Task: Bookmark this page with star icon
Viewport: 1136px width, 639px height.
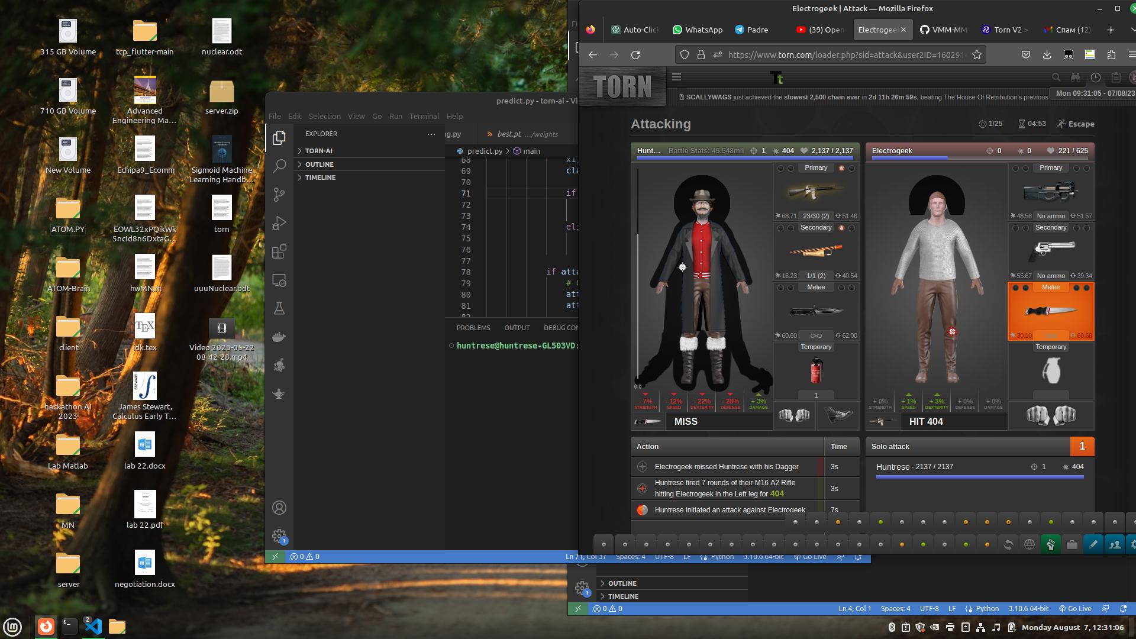Action: [x=977, y=54]
